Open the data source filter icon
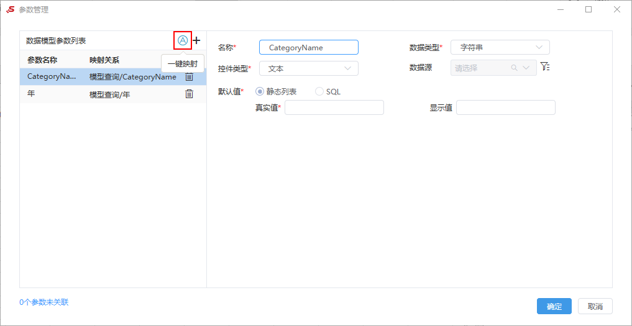 545,67
